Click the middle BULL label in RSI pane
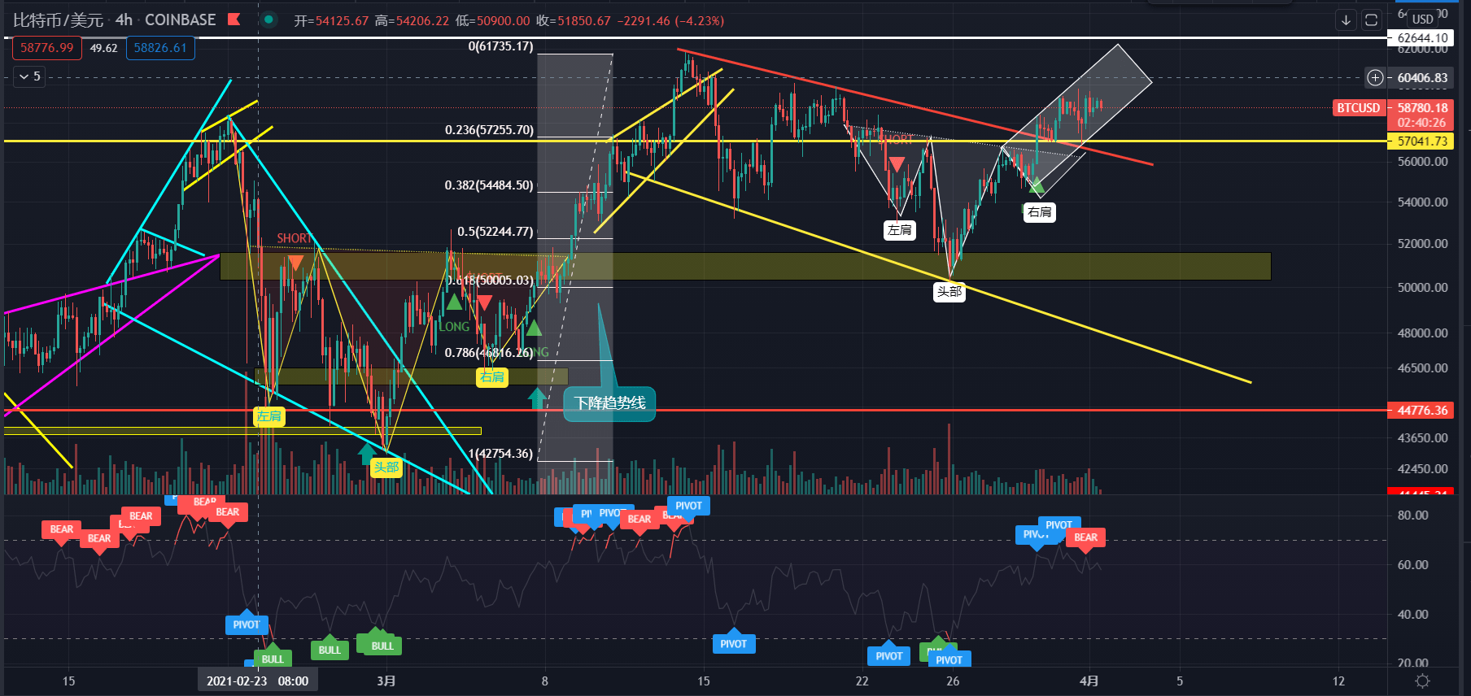Image resolution: width=1471 pixels, height=696 pixels. [330, 650]
